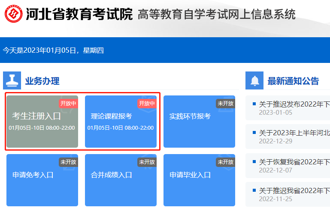Open the 合并成绩入口 card
This screenshot has width=330, height=208.
click(121, 180)
